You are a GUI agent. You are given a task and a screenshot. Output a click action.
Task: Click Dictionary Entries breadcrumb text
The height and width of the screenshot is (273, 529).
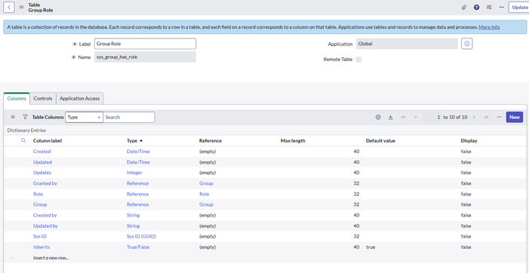click(26, 130)
